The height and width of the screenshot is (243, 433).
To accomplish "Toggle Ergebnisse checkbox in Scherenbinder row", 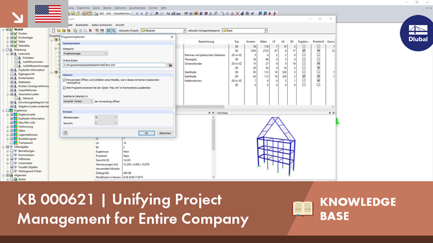I will [x=304, y=63].
